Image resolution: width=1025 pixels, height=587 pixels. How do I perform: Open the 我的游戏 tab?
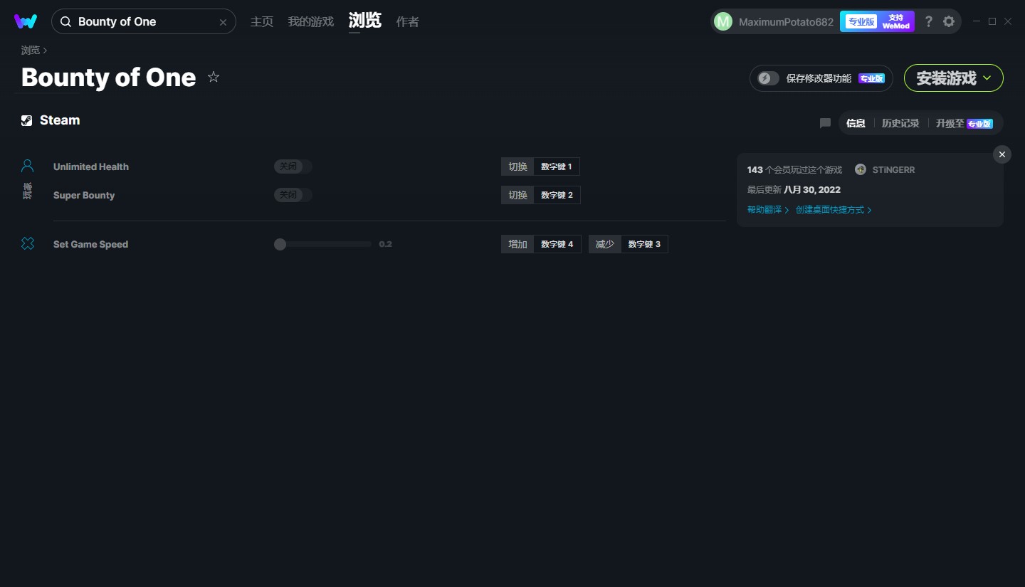[x=311, y=21]
